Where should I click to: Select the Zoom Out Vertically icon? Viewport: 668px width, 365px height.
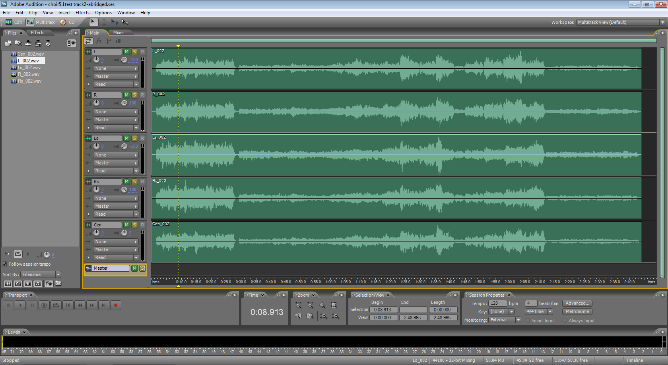click(x=336, y=316)
